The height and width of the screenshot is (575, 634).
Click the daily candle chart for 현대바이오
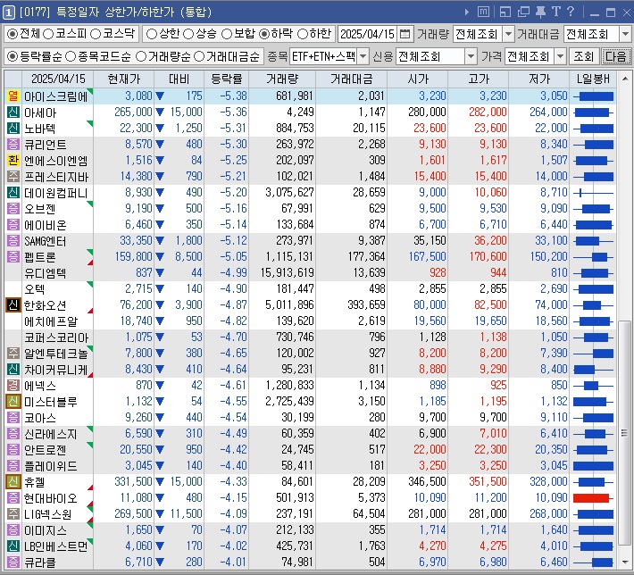point(593,497)
